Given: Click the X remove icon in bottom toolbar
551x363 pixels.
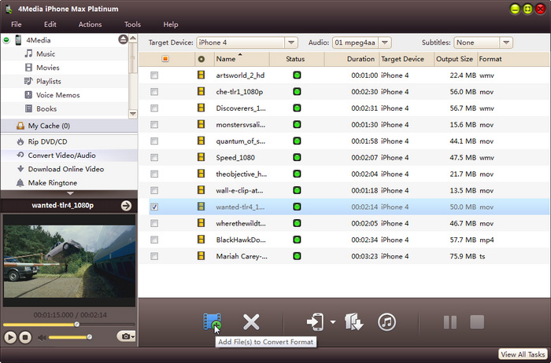Looking at the screenshot, I should tap(251, 322).
